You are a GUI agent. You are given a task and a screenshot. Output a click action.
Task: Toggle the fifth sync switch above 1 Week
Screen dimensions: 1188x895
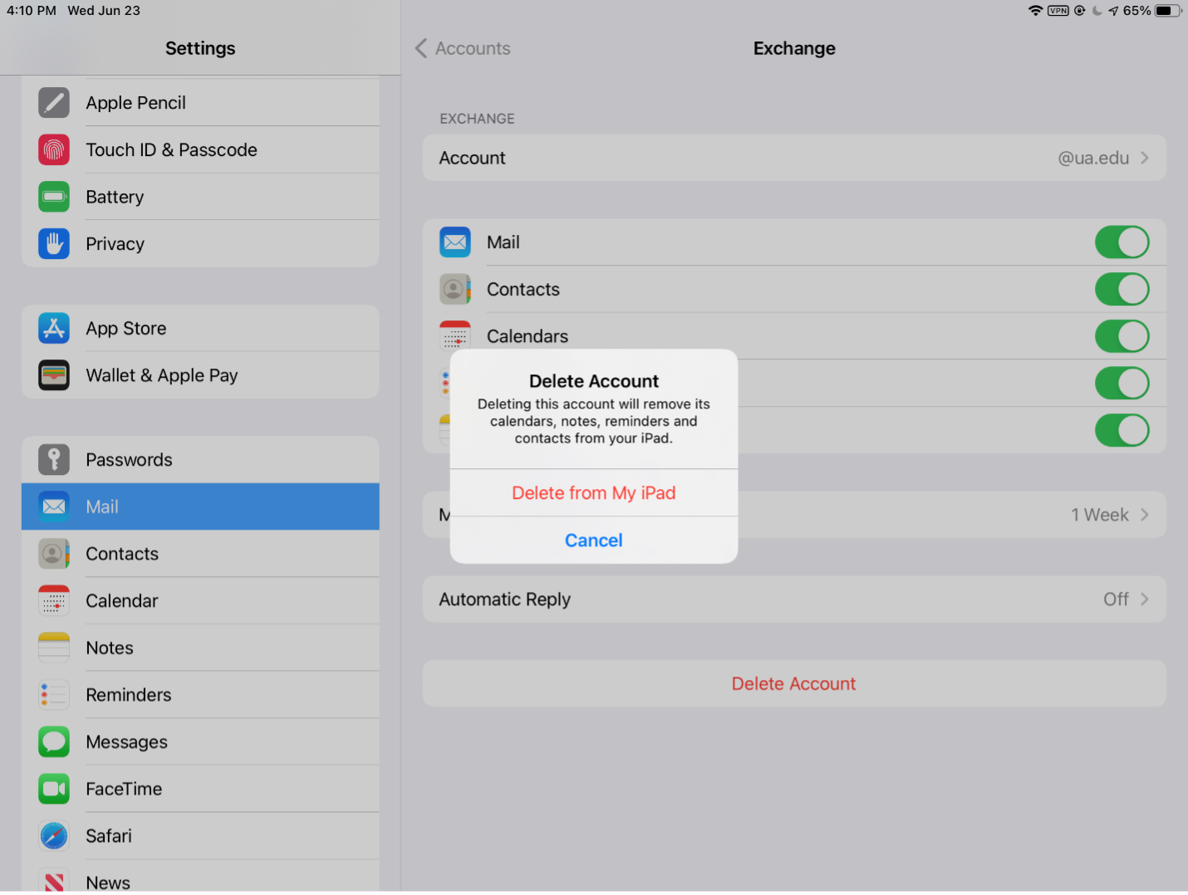1122,430
